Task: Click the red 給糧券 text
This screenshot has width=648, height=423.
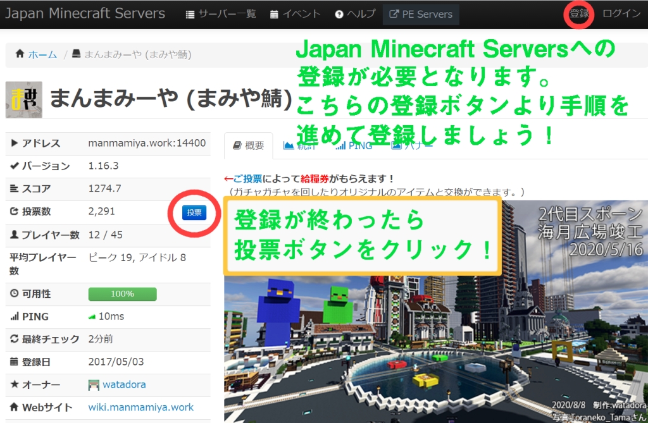Action: (x=315, y=179)
